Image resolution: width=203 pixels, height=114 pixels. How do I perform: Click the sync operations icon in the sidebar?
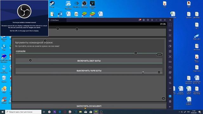coord(170,46)
